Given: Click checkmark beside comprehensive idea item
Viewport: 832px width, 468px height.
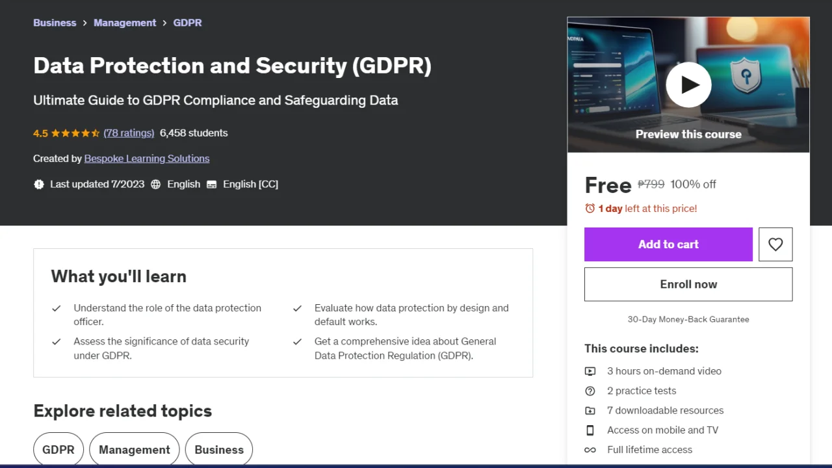Looking at the screenshot, I should (x=297, y=341).
